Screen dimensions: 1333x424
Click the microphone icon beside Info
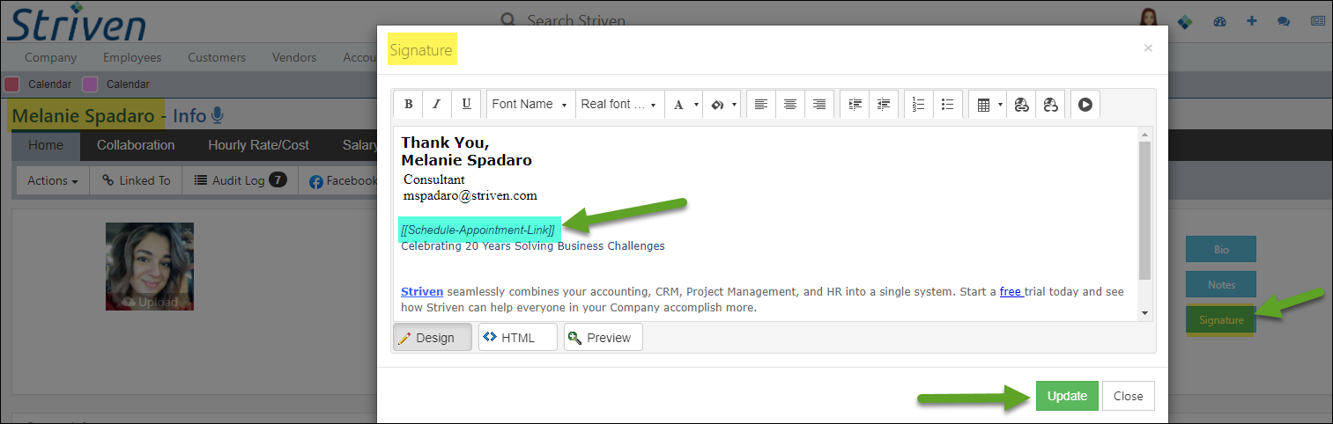[x=217, y=115]
